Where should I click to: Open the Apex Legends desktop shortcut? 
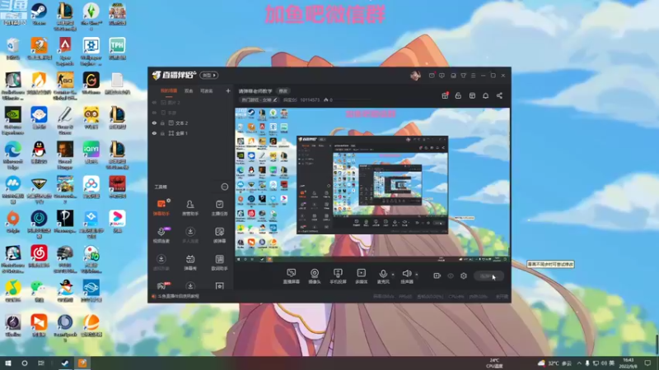(x=65, y=51)
